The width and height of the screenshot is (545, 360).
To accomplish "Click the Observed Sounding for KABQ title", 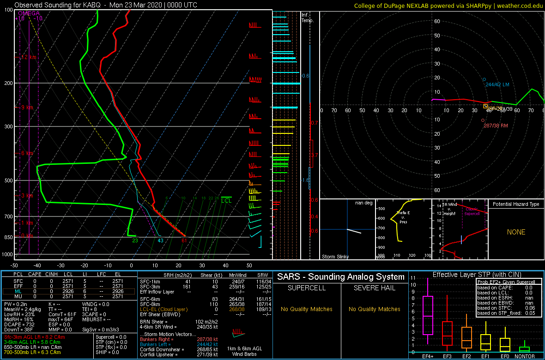I will (x=106, y=5).
